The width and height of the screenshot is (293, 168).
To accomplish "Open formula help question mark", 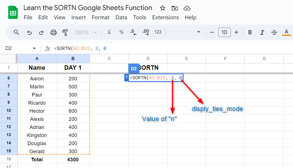I will pos(126,78).
